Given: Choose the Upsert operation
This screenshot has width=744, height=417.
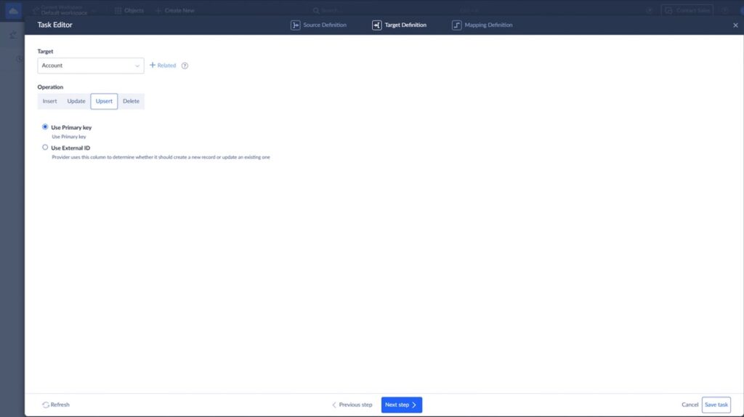Looking at the screenshot, I should (x=104, y=101).
